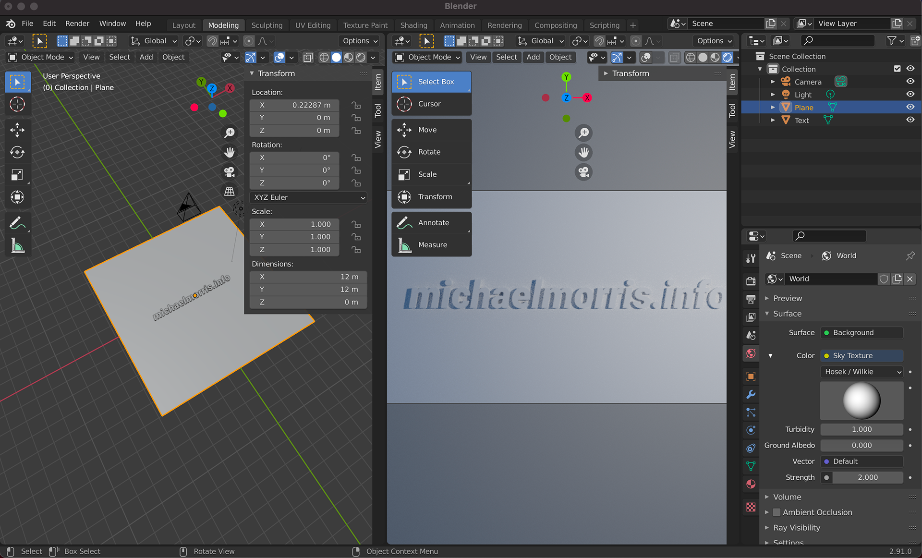Toggle Collection visibility eye icon
The height and width of the screenshot is (558, 922).
click(910, 69)
